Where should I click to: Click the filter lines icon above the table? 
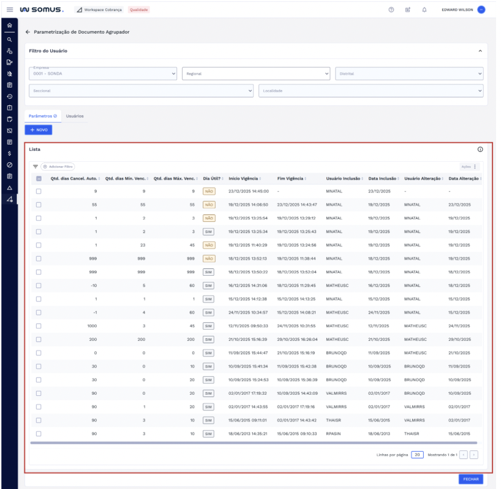(36, 166)
